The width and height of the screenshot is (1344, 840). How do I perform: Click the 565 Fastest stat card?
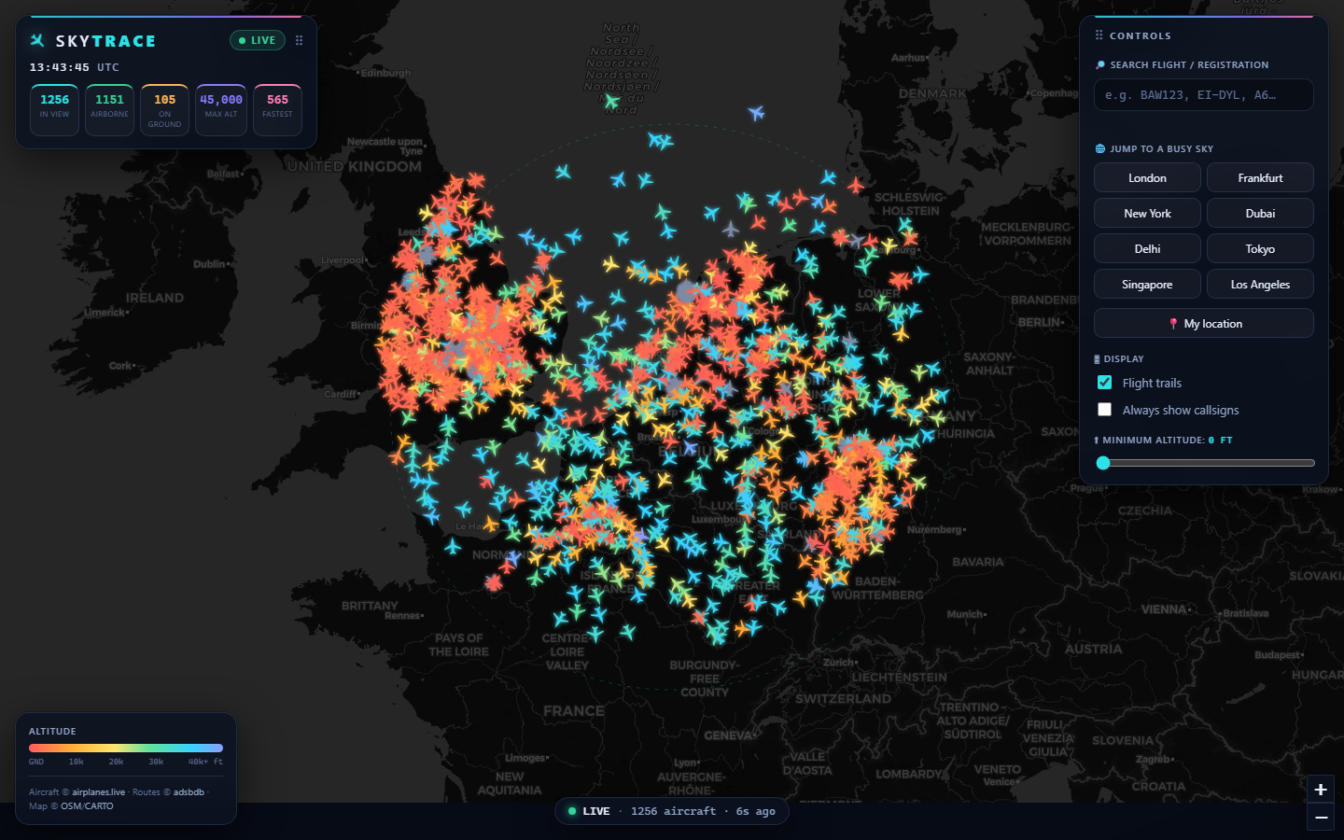point(277,110)
